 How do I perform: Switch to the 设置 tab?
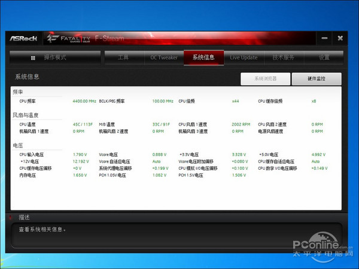coord(324,57)
